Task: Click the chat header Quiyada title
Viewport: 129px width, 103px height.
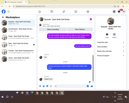Action: (57, 19)
